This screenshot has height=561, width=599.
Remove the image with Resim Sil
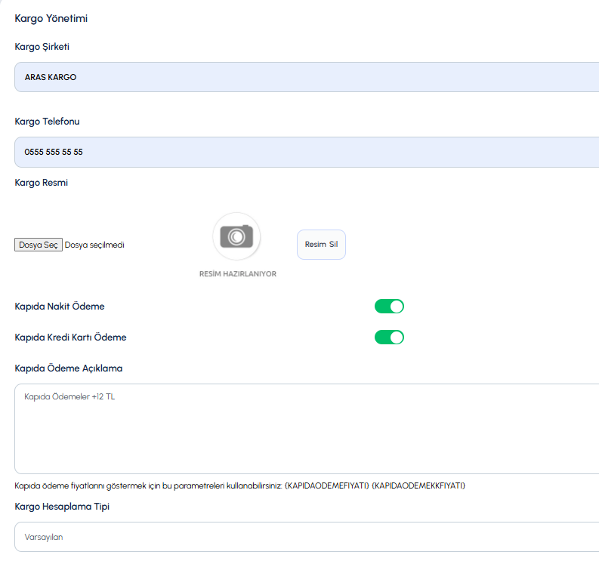coord(321,245)
